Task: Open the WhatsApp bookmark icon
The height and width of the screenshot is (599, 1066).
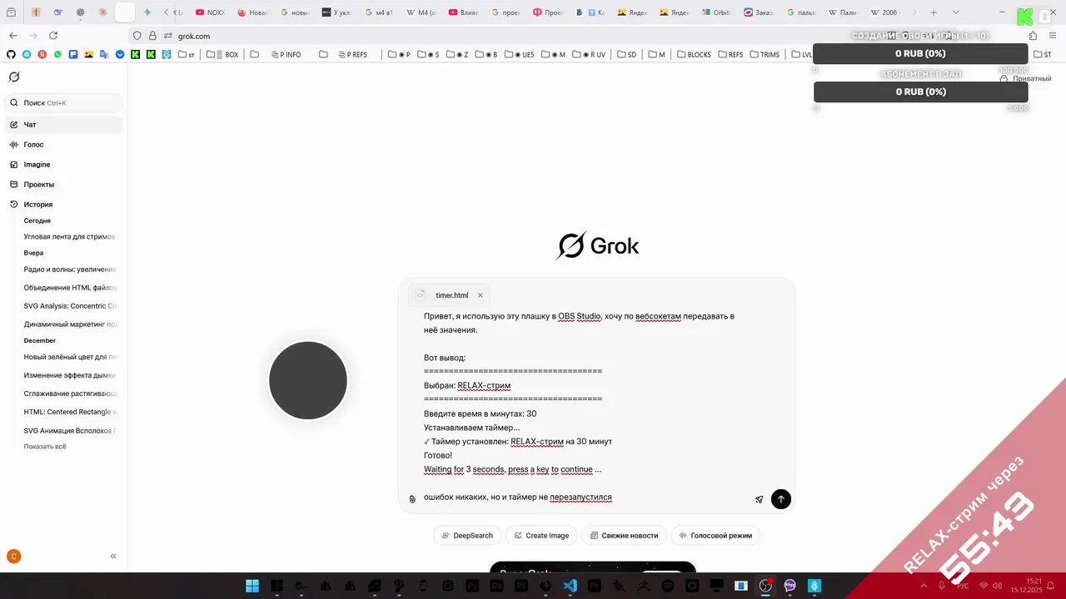Action: click(x=57, y=55)
